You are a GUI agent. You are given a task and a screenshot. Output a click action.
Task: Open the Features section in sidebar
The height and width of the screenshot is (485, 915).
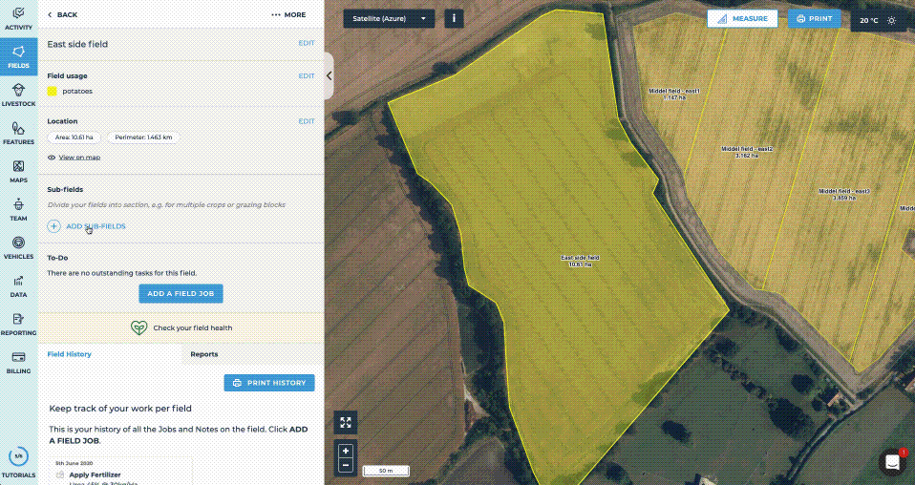point(19,133)
